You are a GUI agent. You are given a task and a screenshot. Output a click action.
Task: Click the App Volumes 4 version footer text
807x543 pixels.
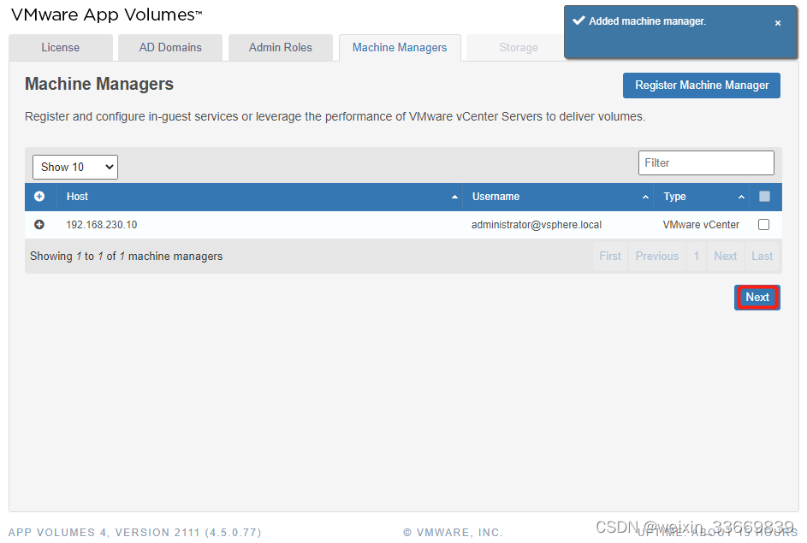point(135,533)
